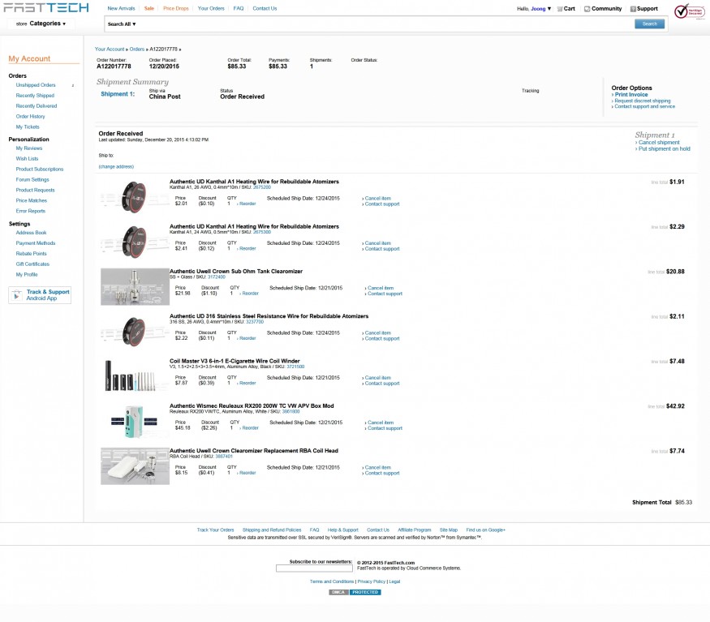Click Put shipment on hold
This screenshot has height=622, width=710.
click(665, 148)
